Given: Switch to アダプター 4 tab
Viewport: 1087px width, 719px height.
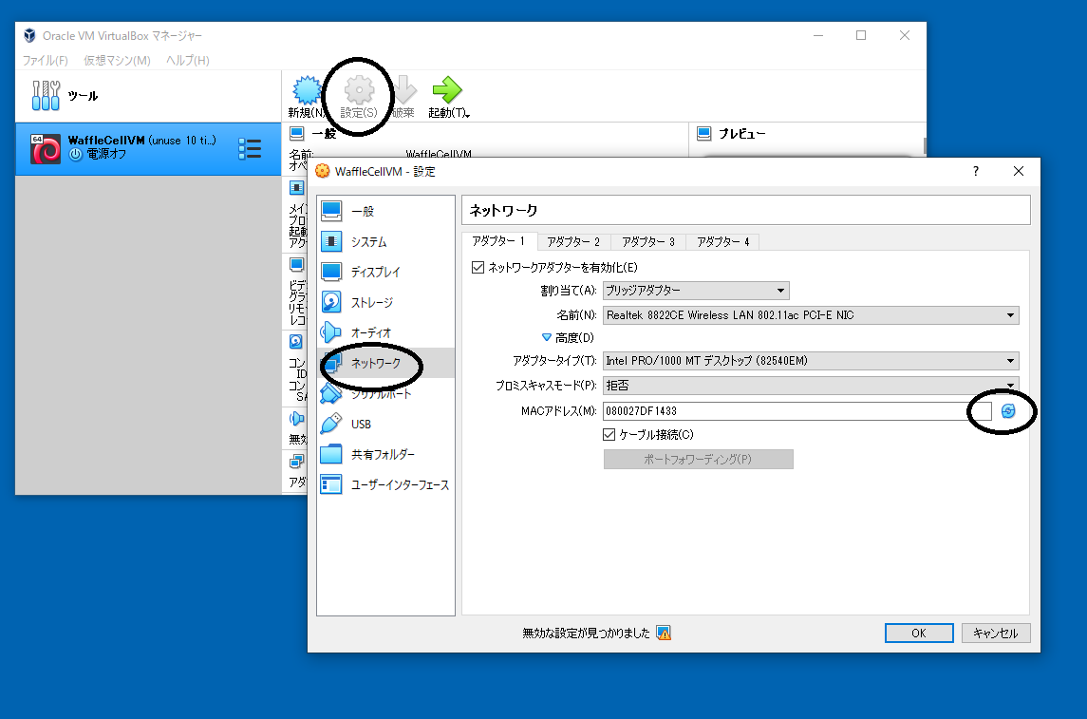Looking at the screenshot, I should pos(723,241).
